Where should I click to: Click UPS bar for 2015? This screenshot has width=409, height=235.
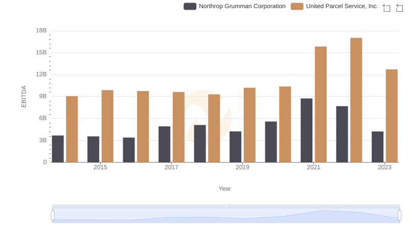[x=107, y=126]
